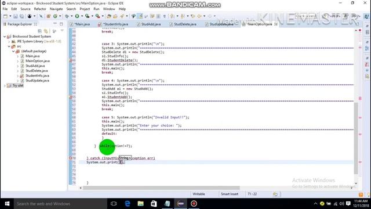Image resolution: width=371 pixels, height=209 pixels.
Task: Open the Package Explorer View Menu triangle
Action: (62, 31)
